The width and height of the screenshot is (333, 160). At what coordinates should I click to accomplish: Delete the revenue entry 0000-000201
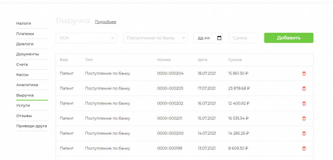[304, 118]
